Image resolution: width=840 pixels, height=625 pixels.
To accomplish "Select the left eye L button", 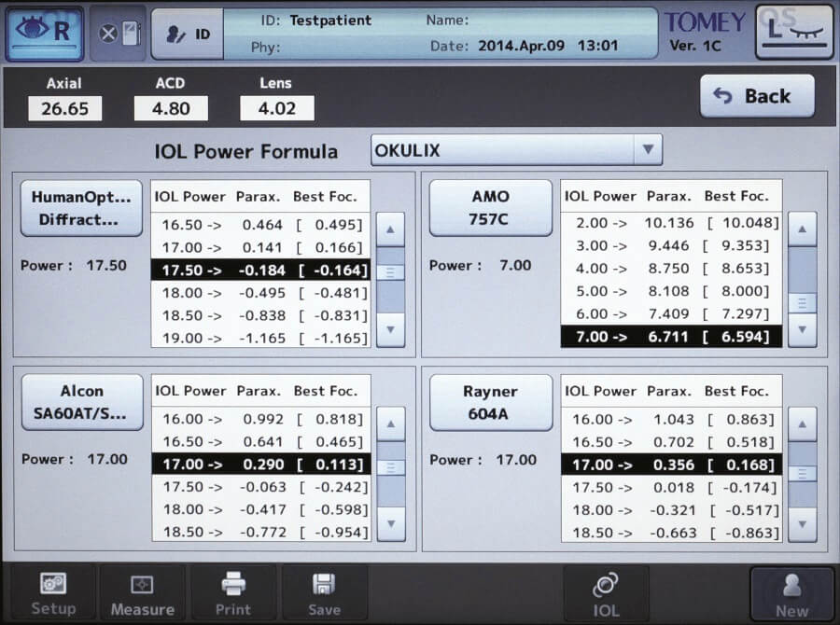I will (794, 32).
